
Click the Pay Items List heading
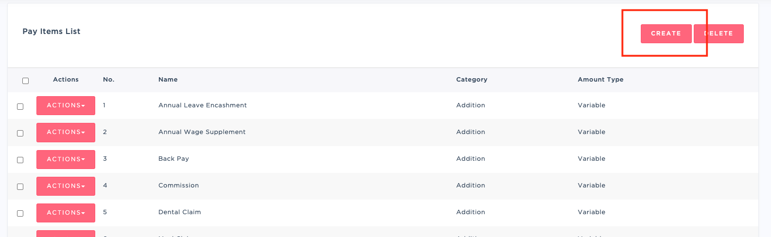tap(51, 32)
